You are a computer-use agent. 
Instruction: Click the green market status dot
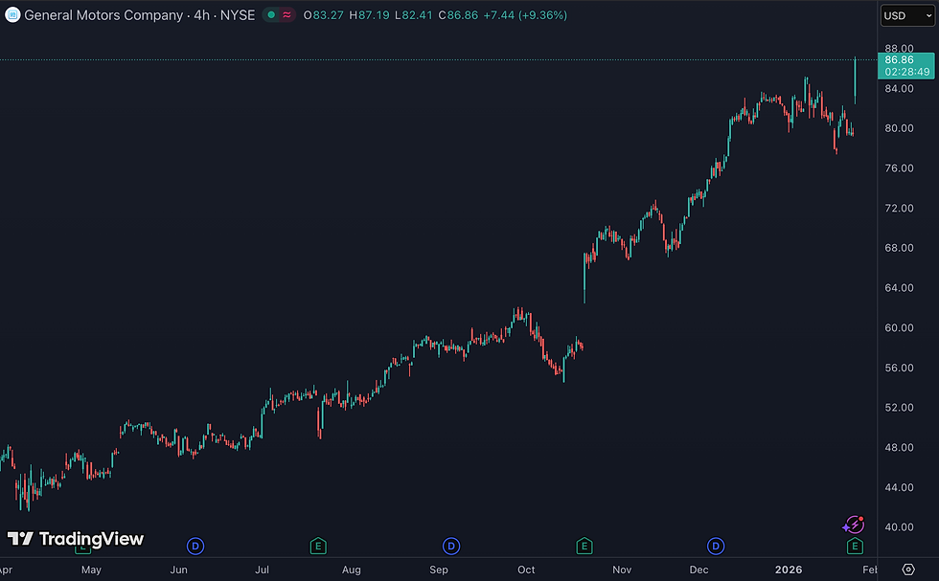271,15
